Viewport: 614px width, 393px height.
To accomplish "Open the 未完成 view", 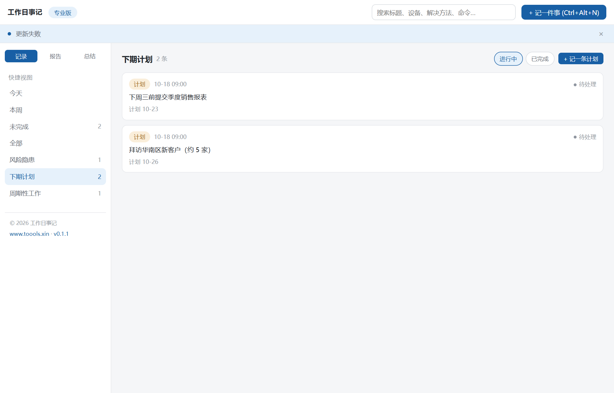I will (55, 127).
